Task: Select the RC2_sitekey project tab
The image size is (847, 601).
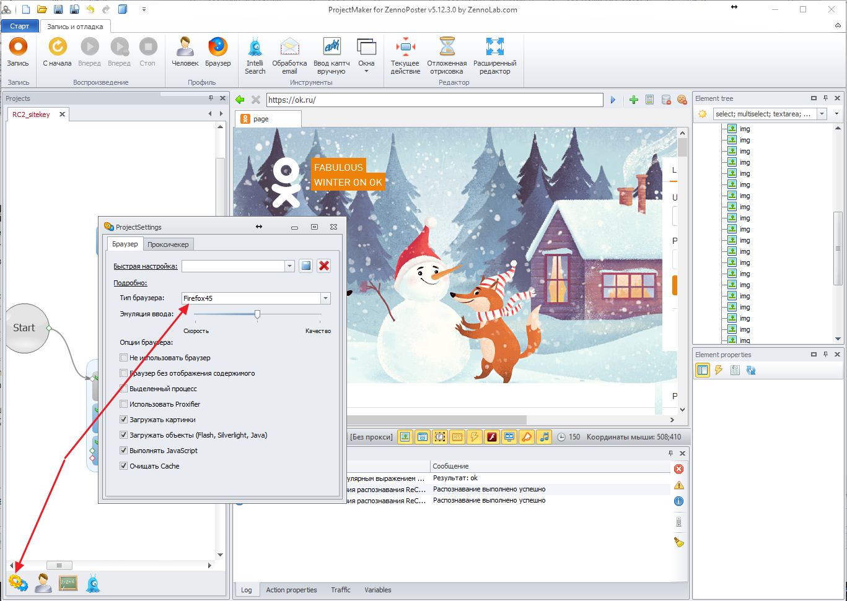Action: (x=31, y=115)
